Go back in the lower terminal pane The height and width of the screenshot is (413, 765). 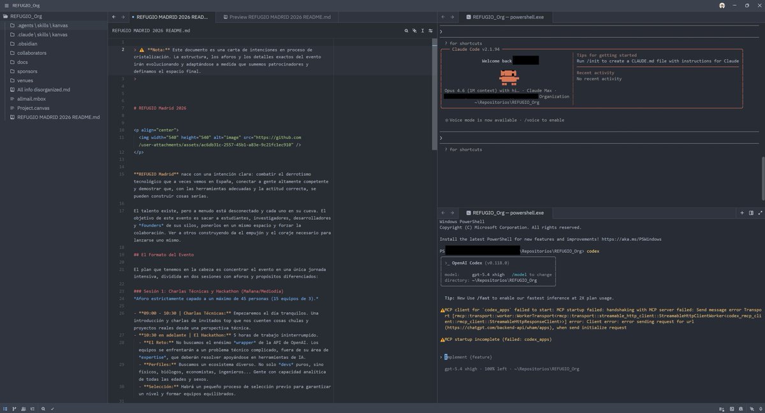443,213
